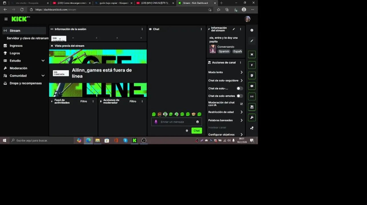Click the stream category thumbnail image

[x=213, y=49]
